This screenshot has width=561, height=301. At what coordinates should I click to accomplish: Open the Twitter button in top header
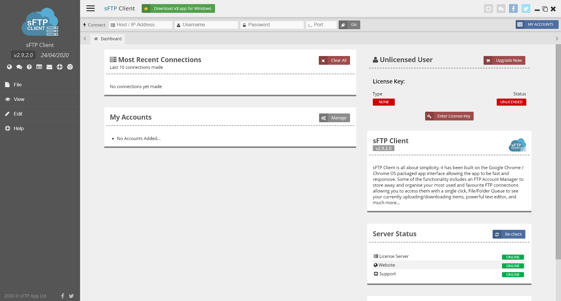pos(526,9)
